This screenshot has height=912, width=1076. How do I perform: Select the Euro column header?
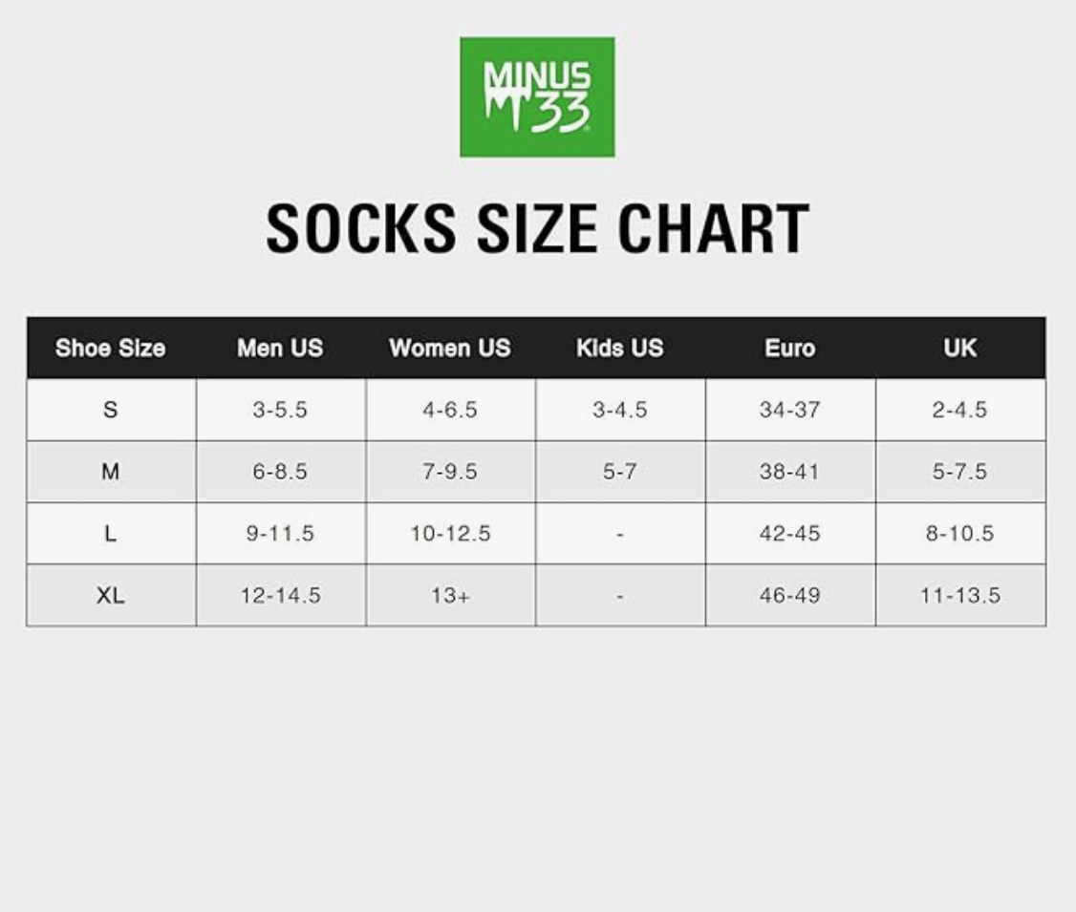tap(789, 349)
